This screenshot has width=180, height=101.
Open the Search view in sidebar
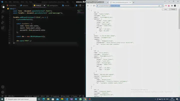point(3,11)
